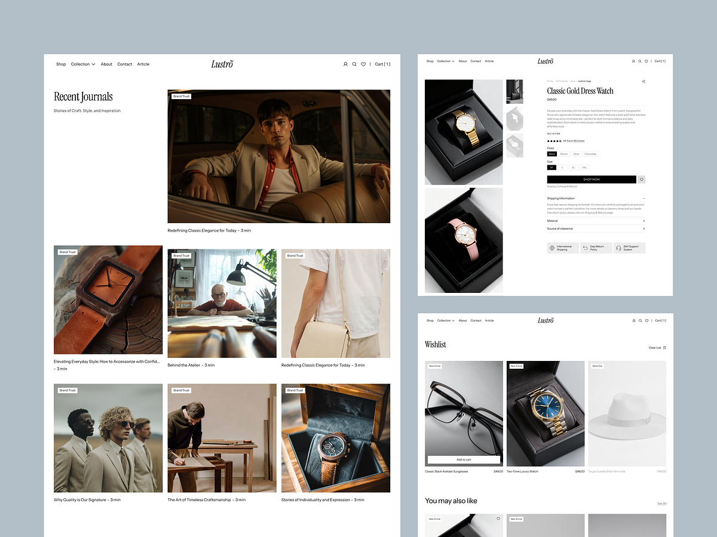Screen dimensions: 717x537
Task: Open the 156 reviews link
Action: [578, 141]
